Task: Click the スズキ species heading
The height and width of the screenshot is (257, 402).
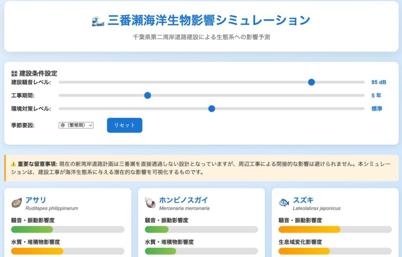Action: 303,200
